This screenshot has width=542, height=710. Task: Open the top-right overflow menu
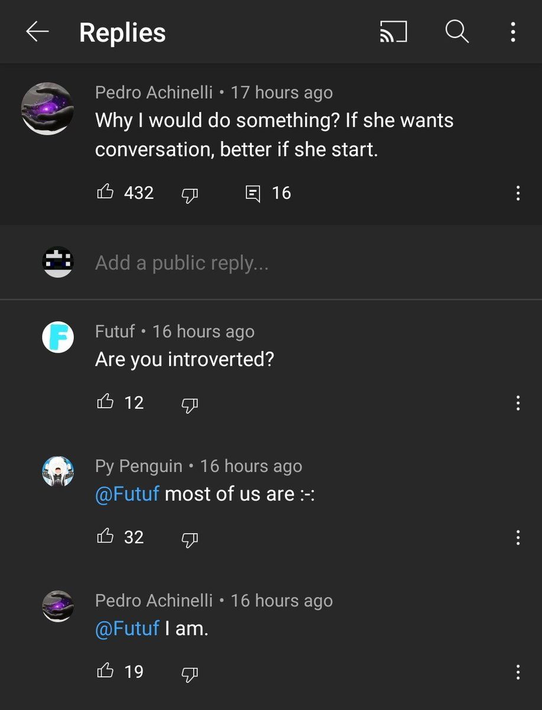pyautogui.click(x=513, y=33)
